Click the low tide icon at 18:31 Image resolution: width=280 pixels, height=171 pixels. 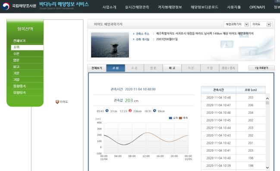pos(154,111)
